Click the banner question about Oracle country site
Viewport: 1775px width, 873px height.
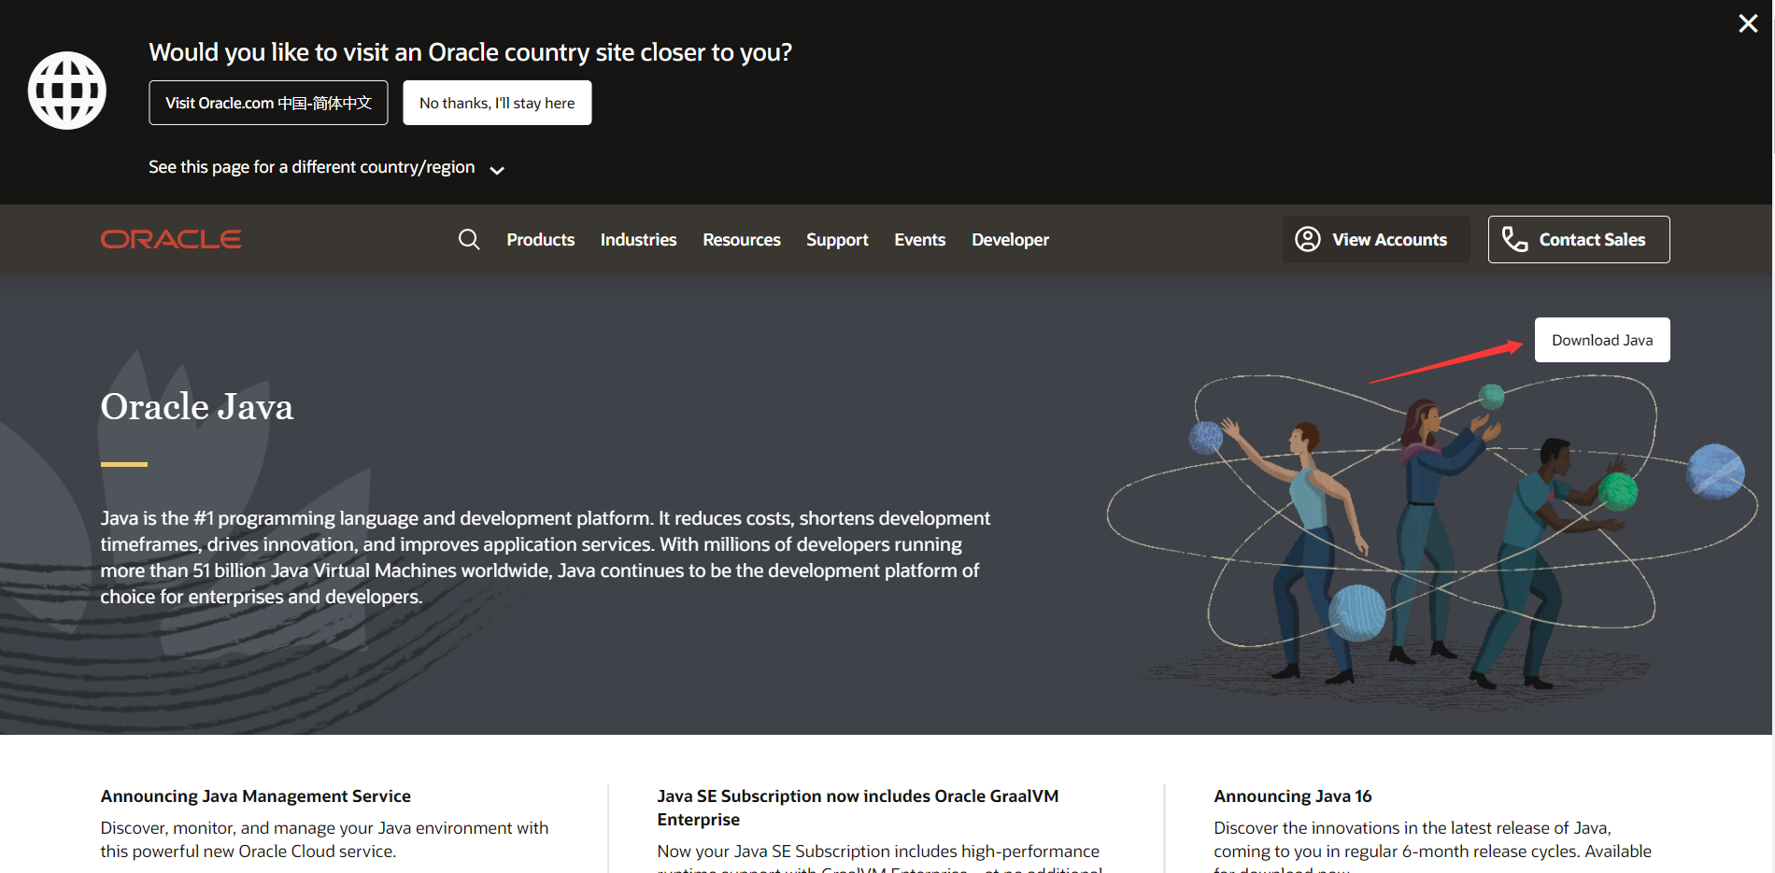pyautogui.click(x=470, y=52)
